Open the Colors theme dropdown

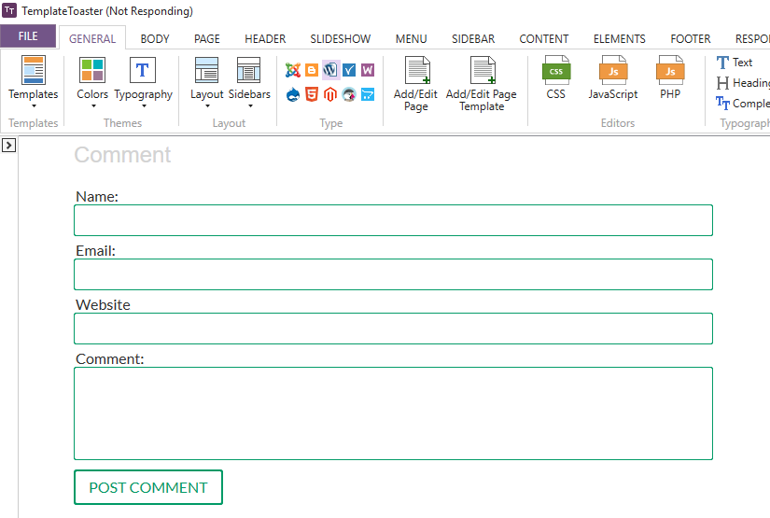coord(92,82)
